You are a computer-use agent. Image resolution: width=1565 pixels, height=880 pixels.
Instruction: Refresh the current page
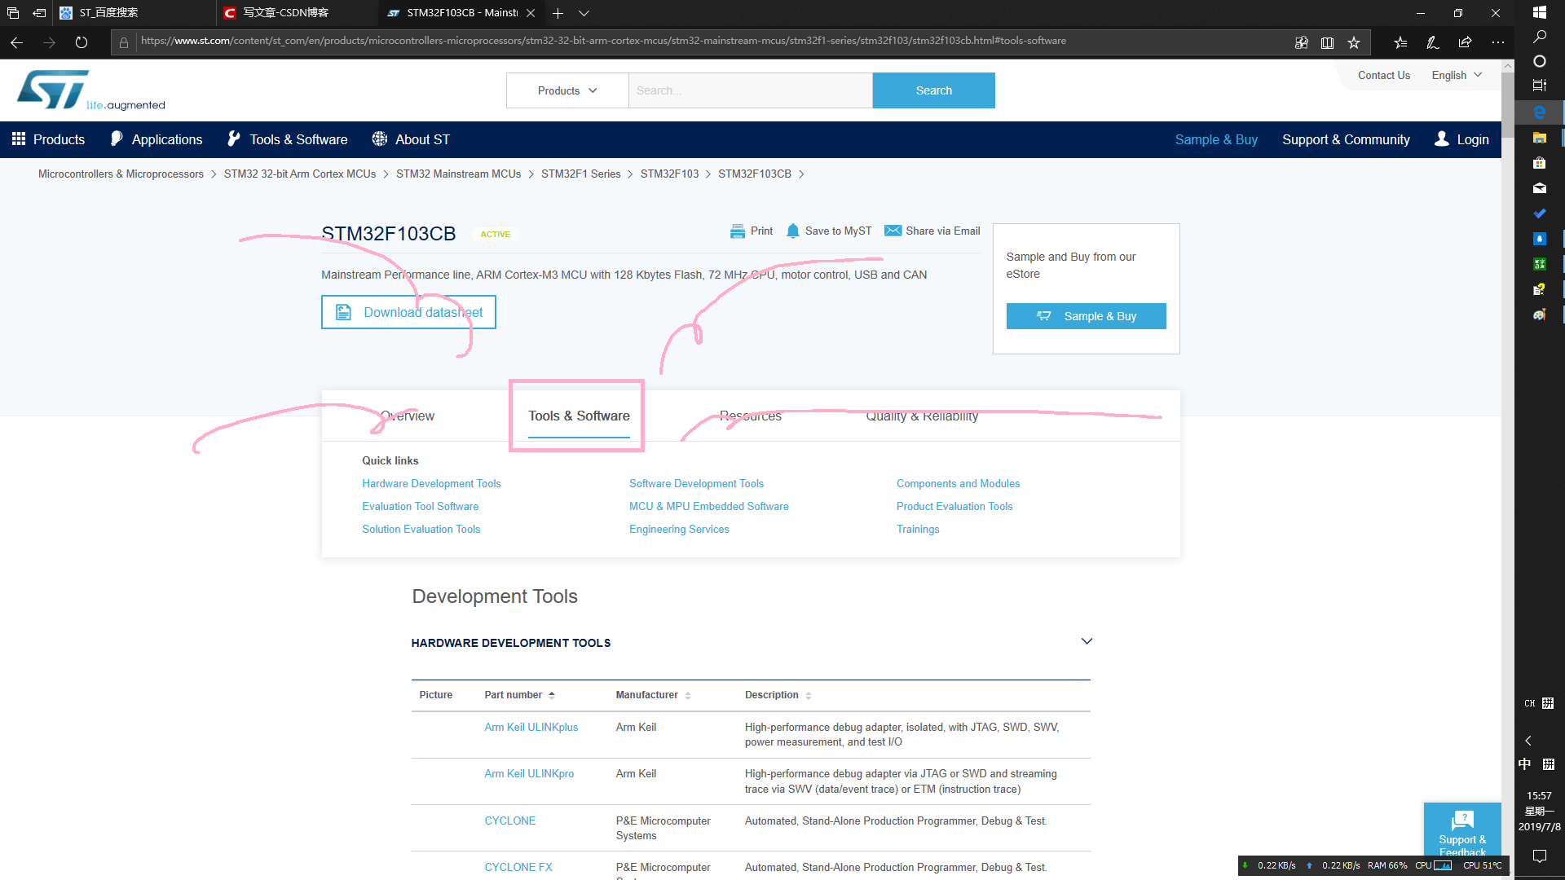tap(82, 42)
